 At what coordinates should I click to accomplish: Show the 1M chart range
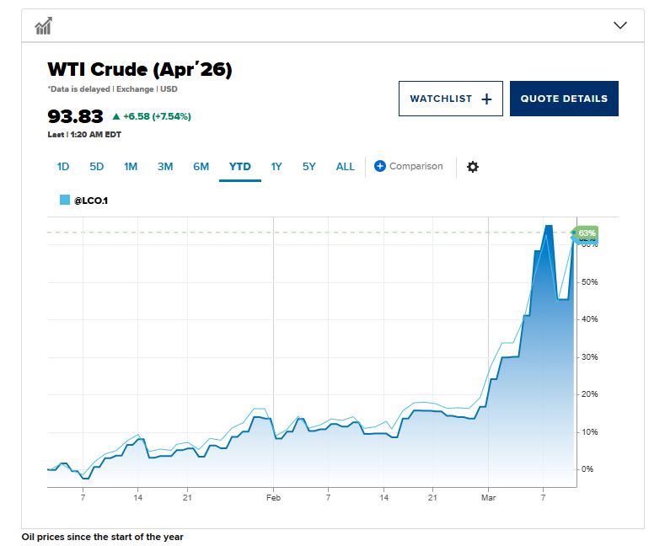131,167
